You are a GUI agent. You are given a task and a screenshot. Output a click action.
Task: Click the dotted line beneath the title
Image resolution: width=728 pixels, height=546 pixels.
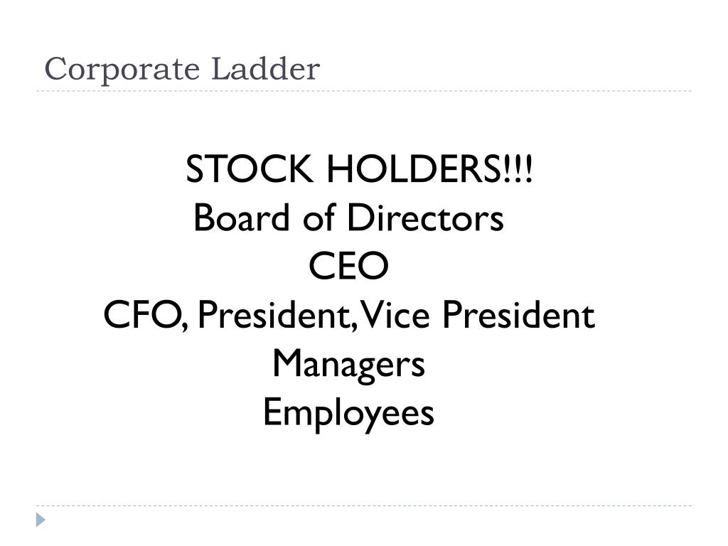point(364,91)
